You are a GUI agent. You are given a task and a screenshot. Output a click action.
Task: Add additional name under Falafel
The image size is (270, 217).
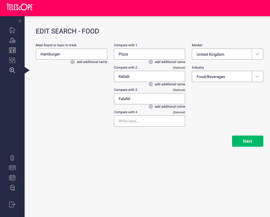click(167, 107)
